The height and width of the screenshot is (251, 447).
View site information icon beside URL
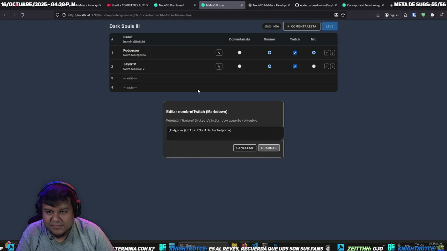(64, 15)
